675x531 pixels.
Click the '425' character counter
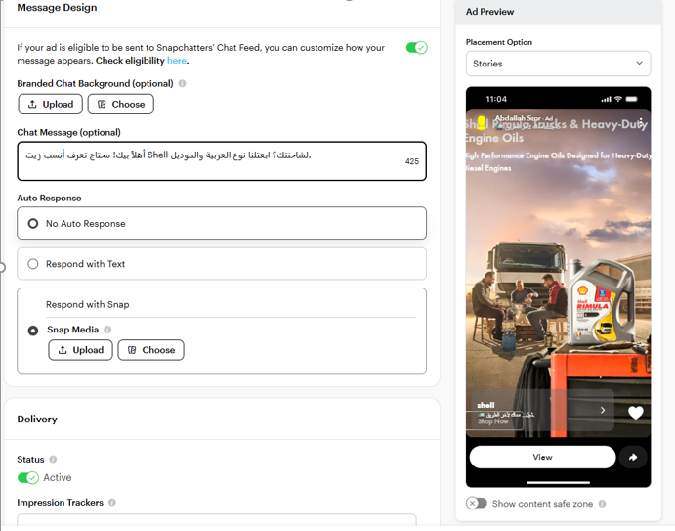[412, 161]
